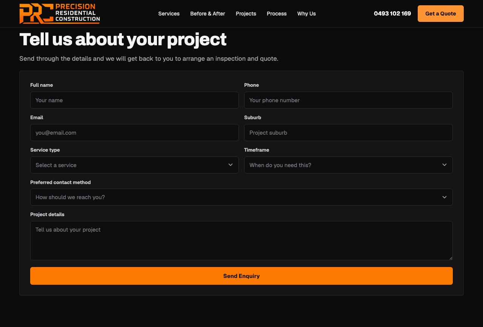
Task: Click the 'Tell us about your project' heading
Action: coord(123,40)
